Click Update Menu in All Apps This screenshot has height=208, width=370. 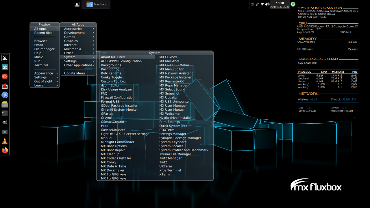point(78,73)
